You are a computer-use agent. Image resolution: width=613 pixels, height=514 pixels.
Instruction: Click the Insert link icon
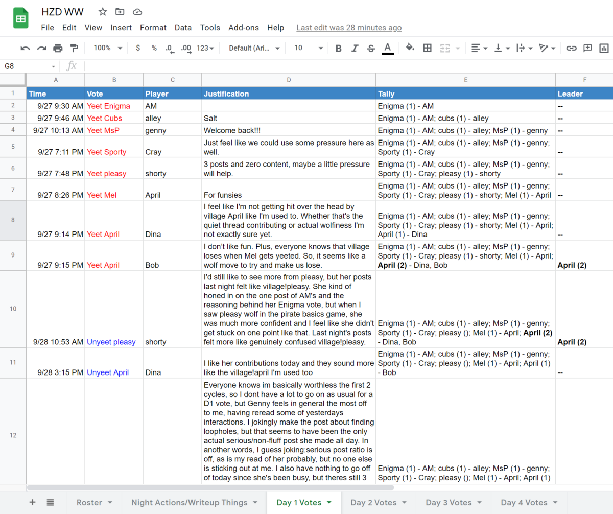(571, 48)
